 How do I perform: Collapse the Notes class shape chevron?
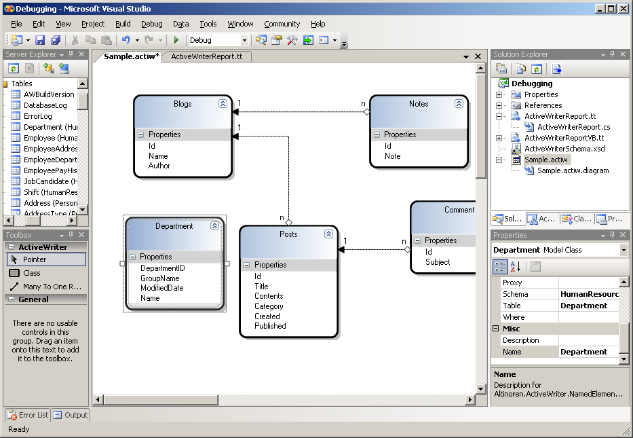pos(459,103)
